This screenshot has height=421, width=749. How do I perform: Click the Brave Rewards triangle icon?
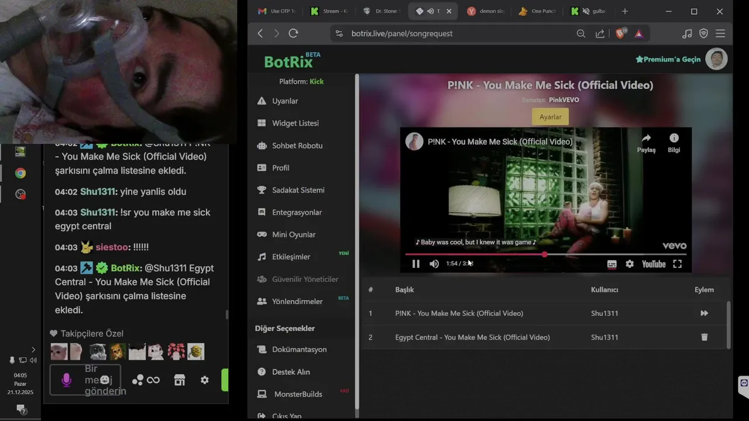point(639,33)
